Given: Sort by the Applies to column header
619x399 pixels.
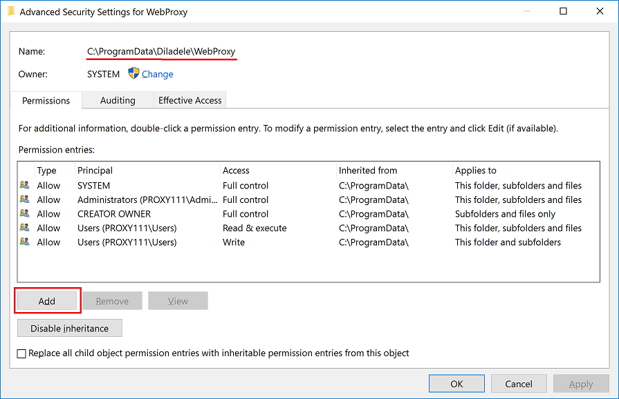Looking at the screenshot, I should pos(475,171).
